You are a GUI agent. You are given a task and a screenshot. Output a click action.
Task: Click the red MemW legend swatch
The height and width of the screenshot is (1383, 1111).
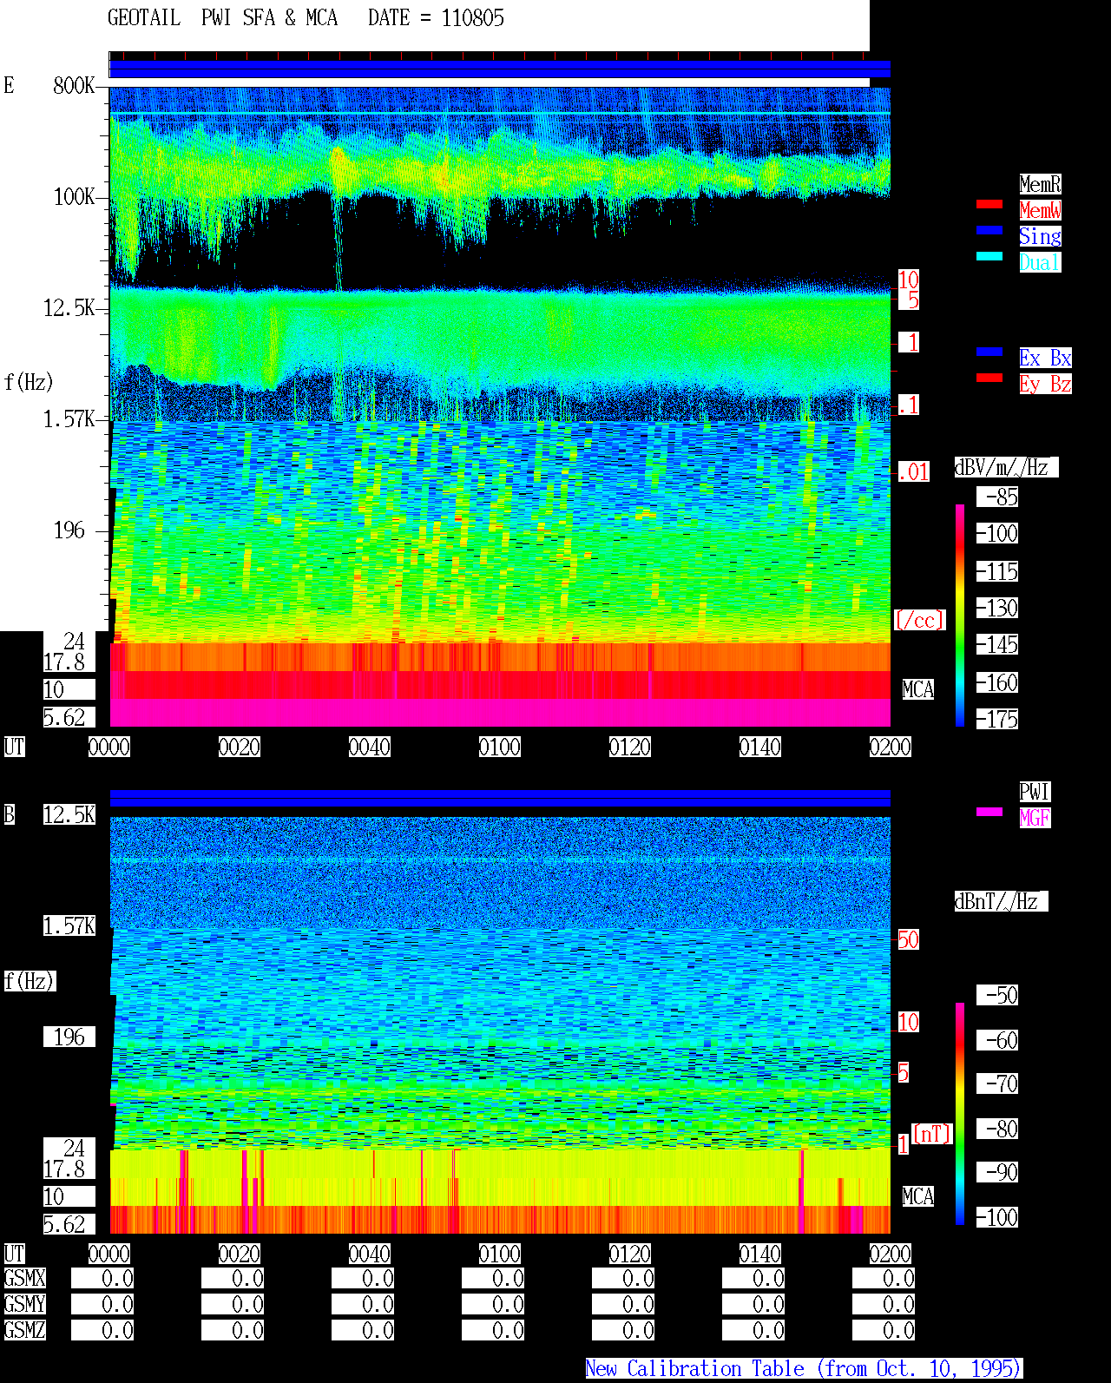coord(989,204)
